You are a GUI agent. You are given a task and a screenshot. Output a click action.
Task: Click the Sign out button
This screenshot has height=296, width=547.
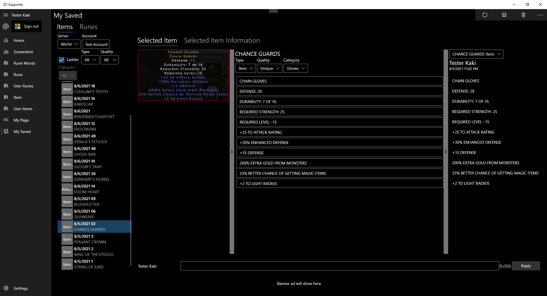click(27, 26)
